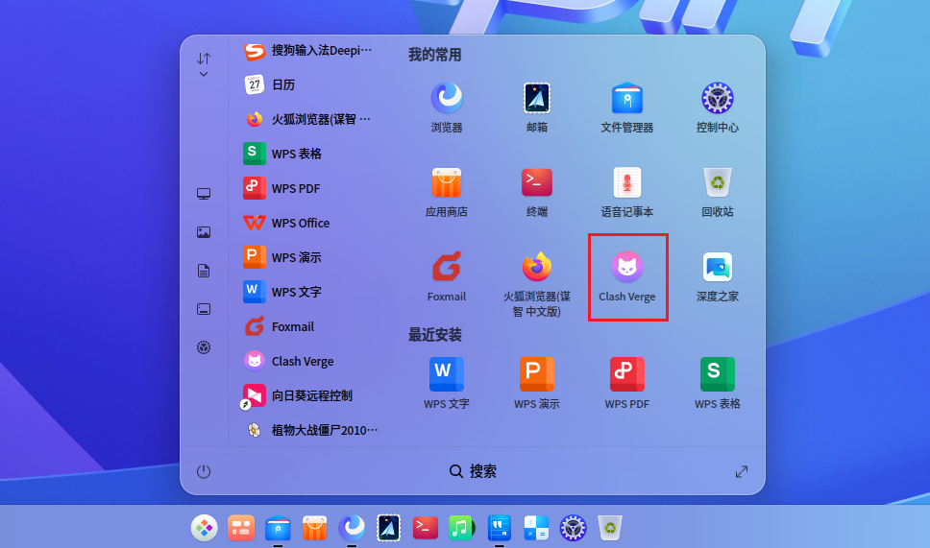Open the pictures folder sidebar icon
The image size is (930, 548).
(x=204, y=232)
